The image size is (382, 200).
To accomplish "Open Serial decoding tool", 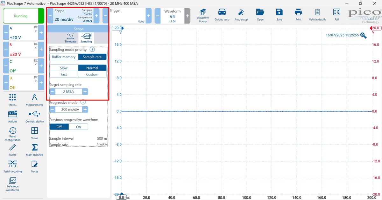I will 12,167.
